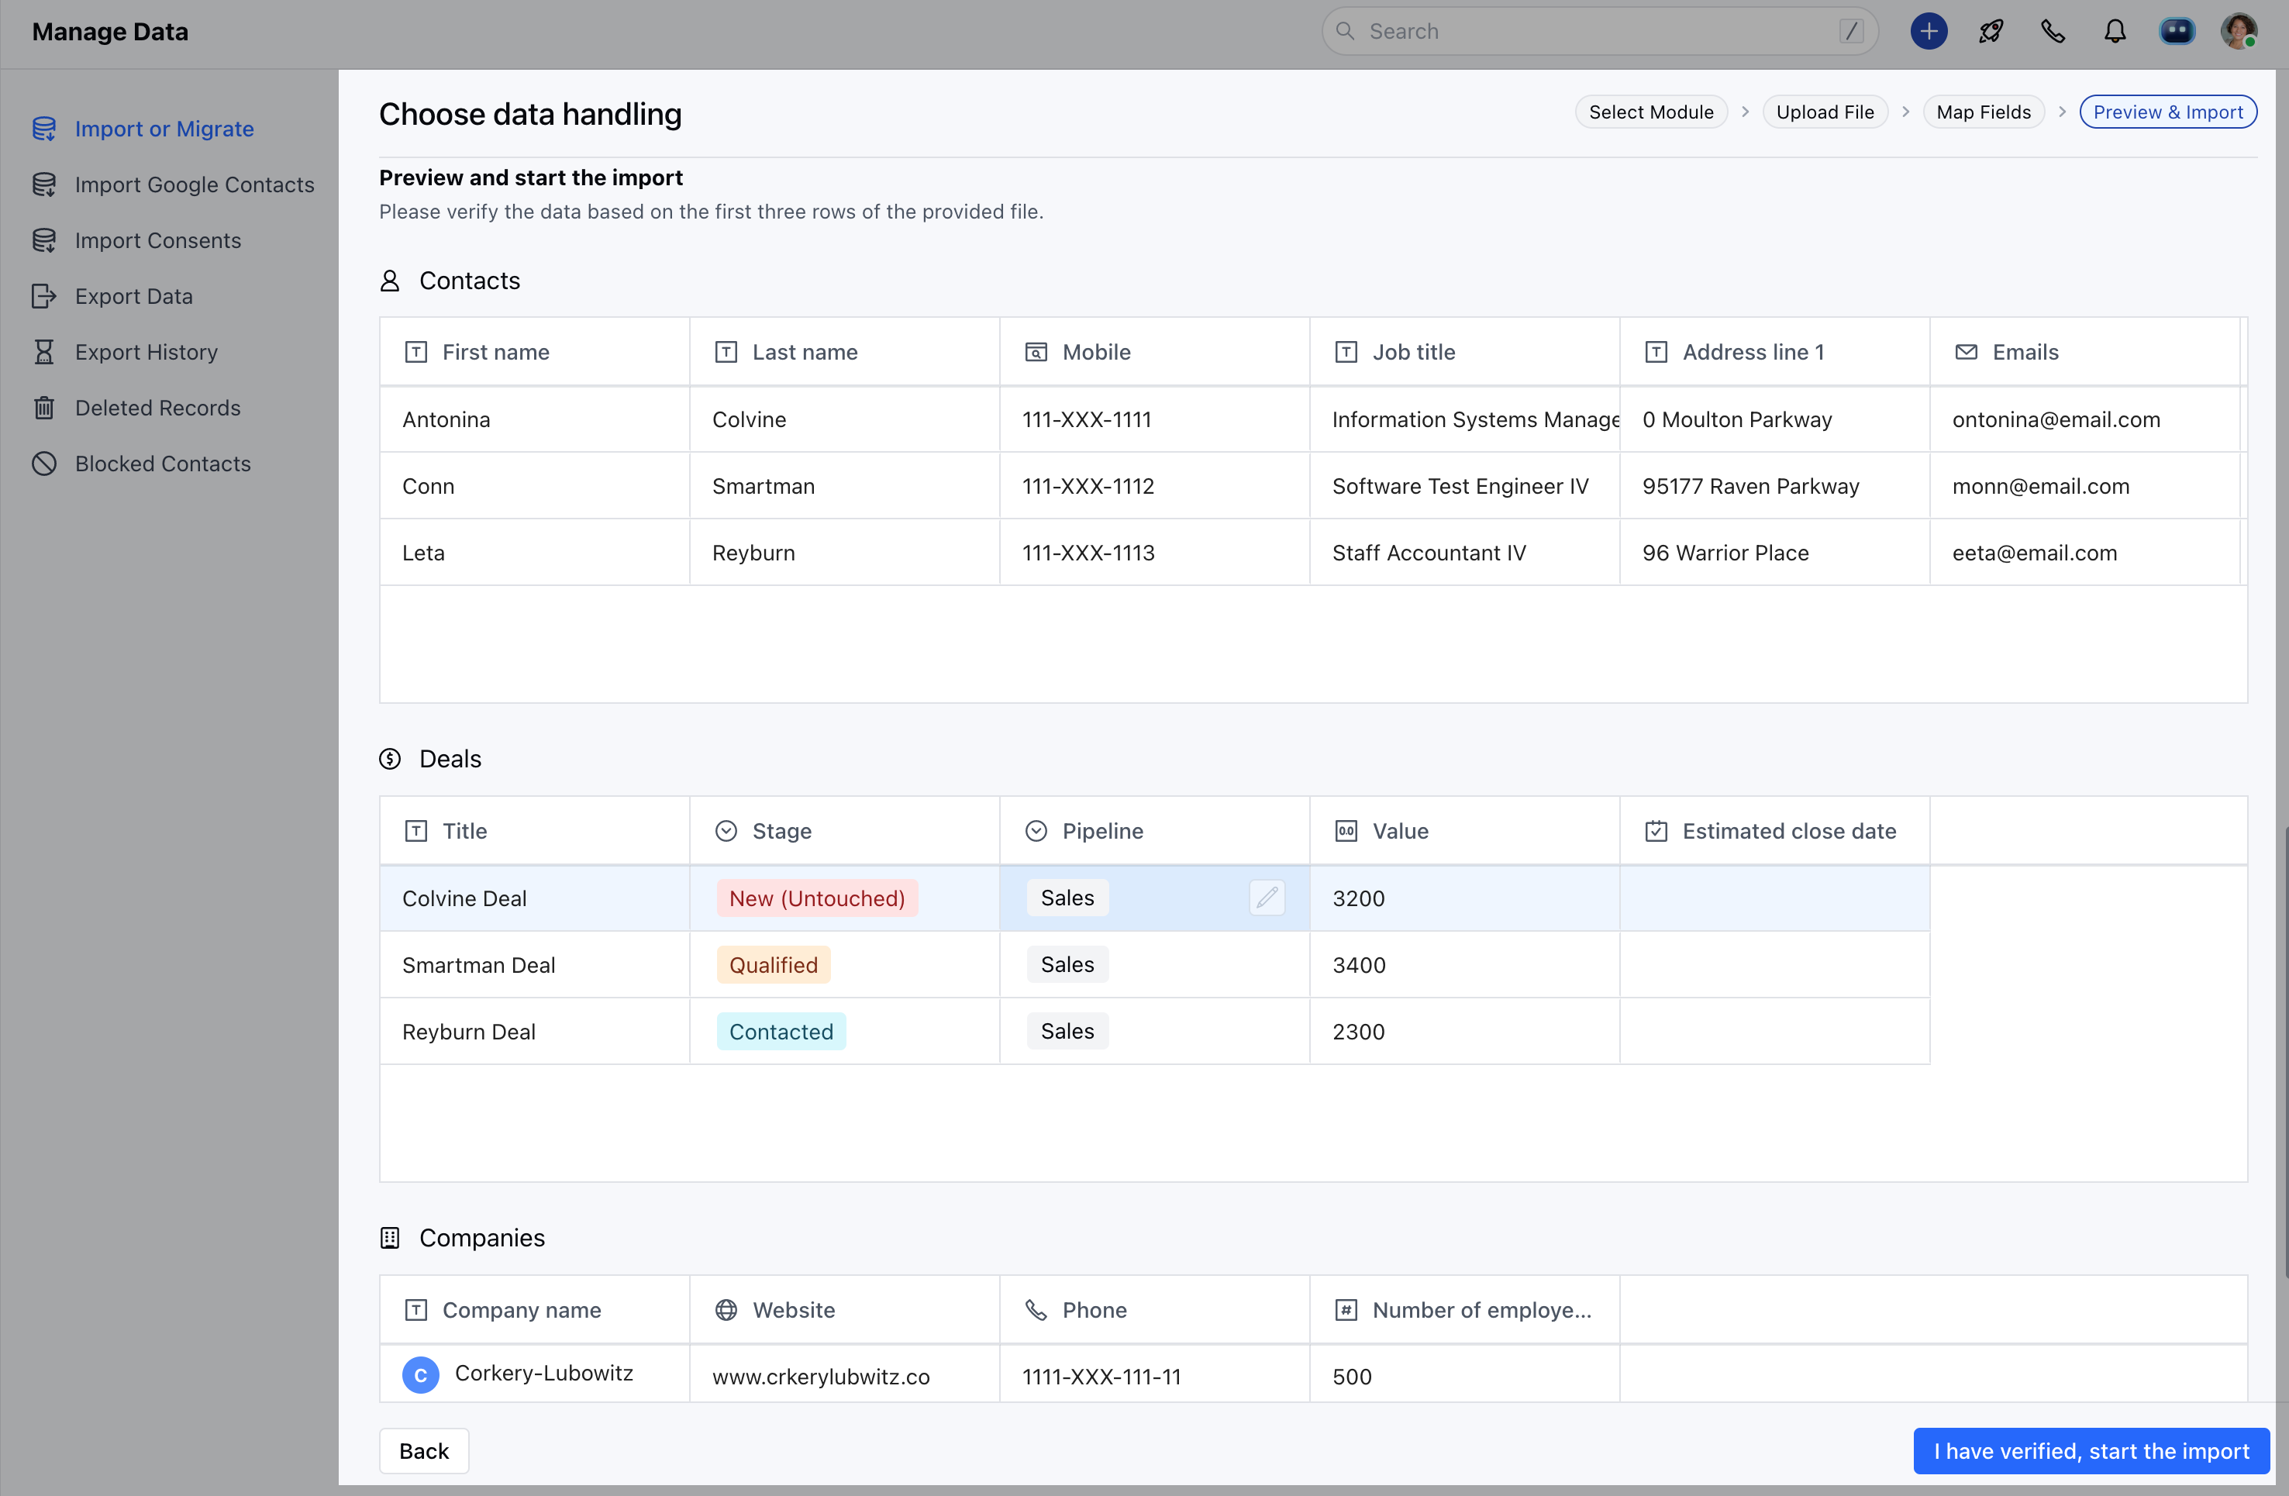Image resolution: width=2289 pixels, height=1496 pixels.
Task: Switch to the Upload File step
Action: coord(1823,112)
